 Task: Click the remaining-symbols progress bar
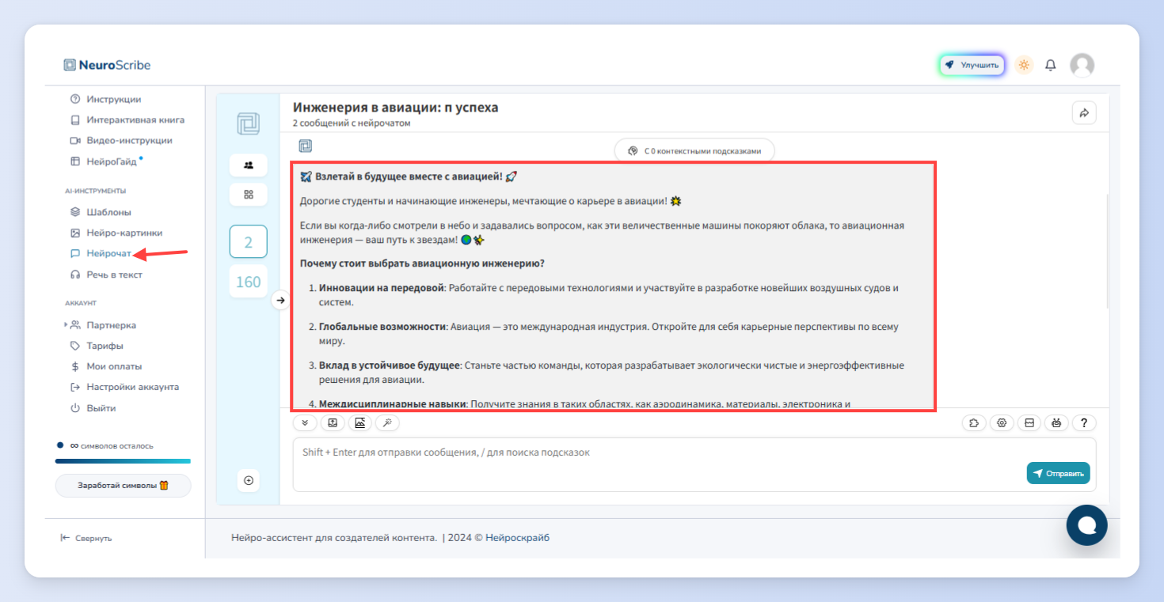123,460
